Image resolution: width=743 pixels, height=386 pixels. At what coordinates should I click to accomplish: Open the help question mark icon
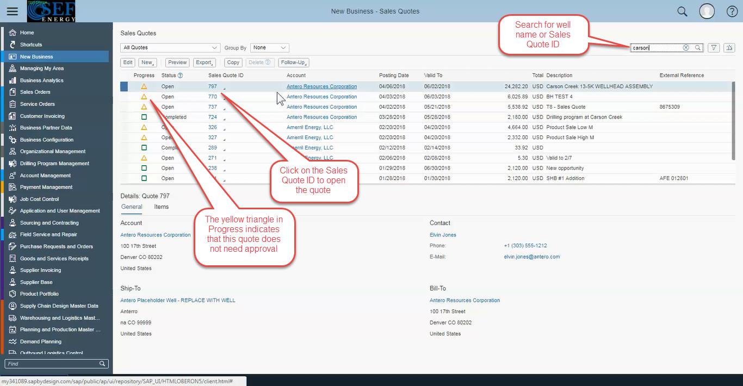732,11
